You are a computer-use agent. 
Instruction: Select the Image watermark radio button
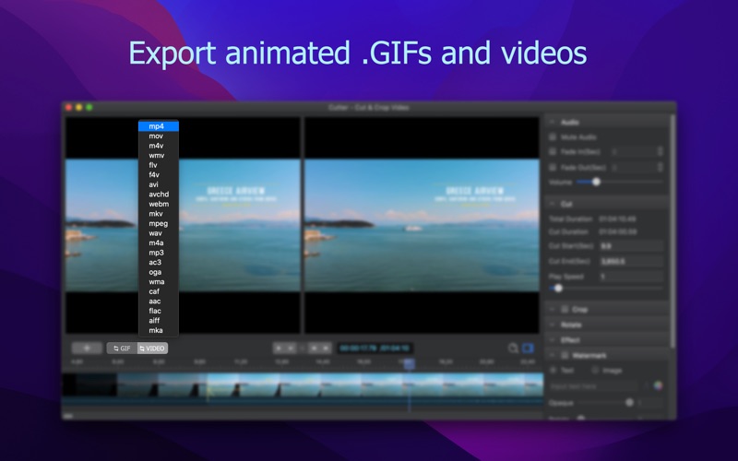595,371
